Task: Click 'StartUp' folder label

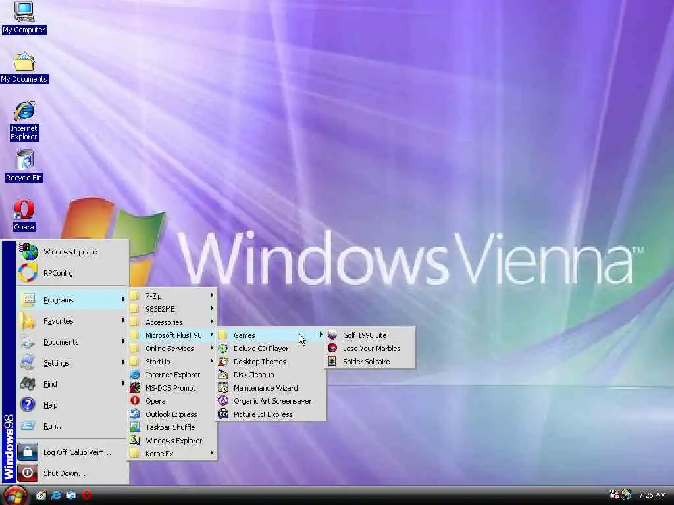Action: 158,362
